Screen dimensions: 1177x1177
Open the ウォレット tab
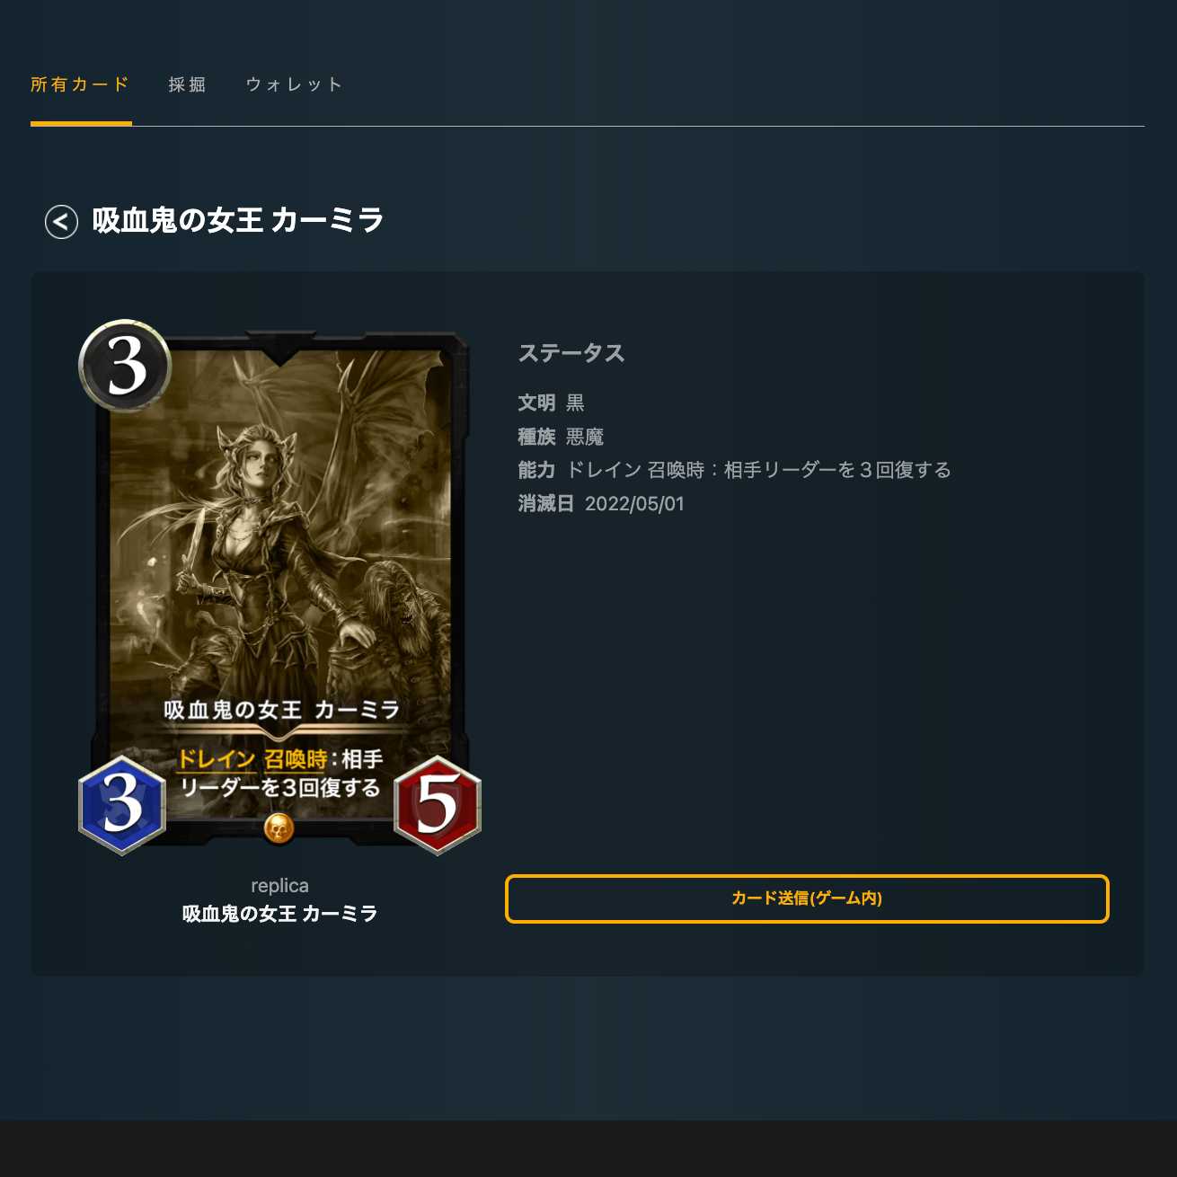tap(295, 84)
